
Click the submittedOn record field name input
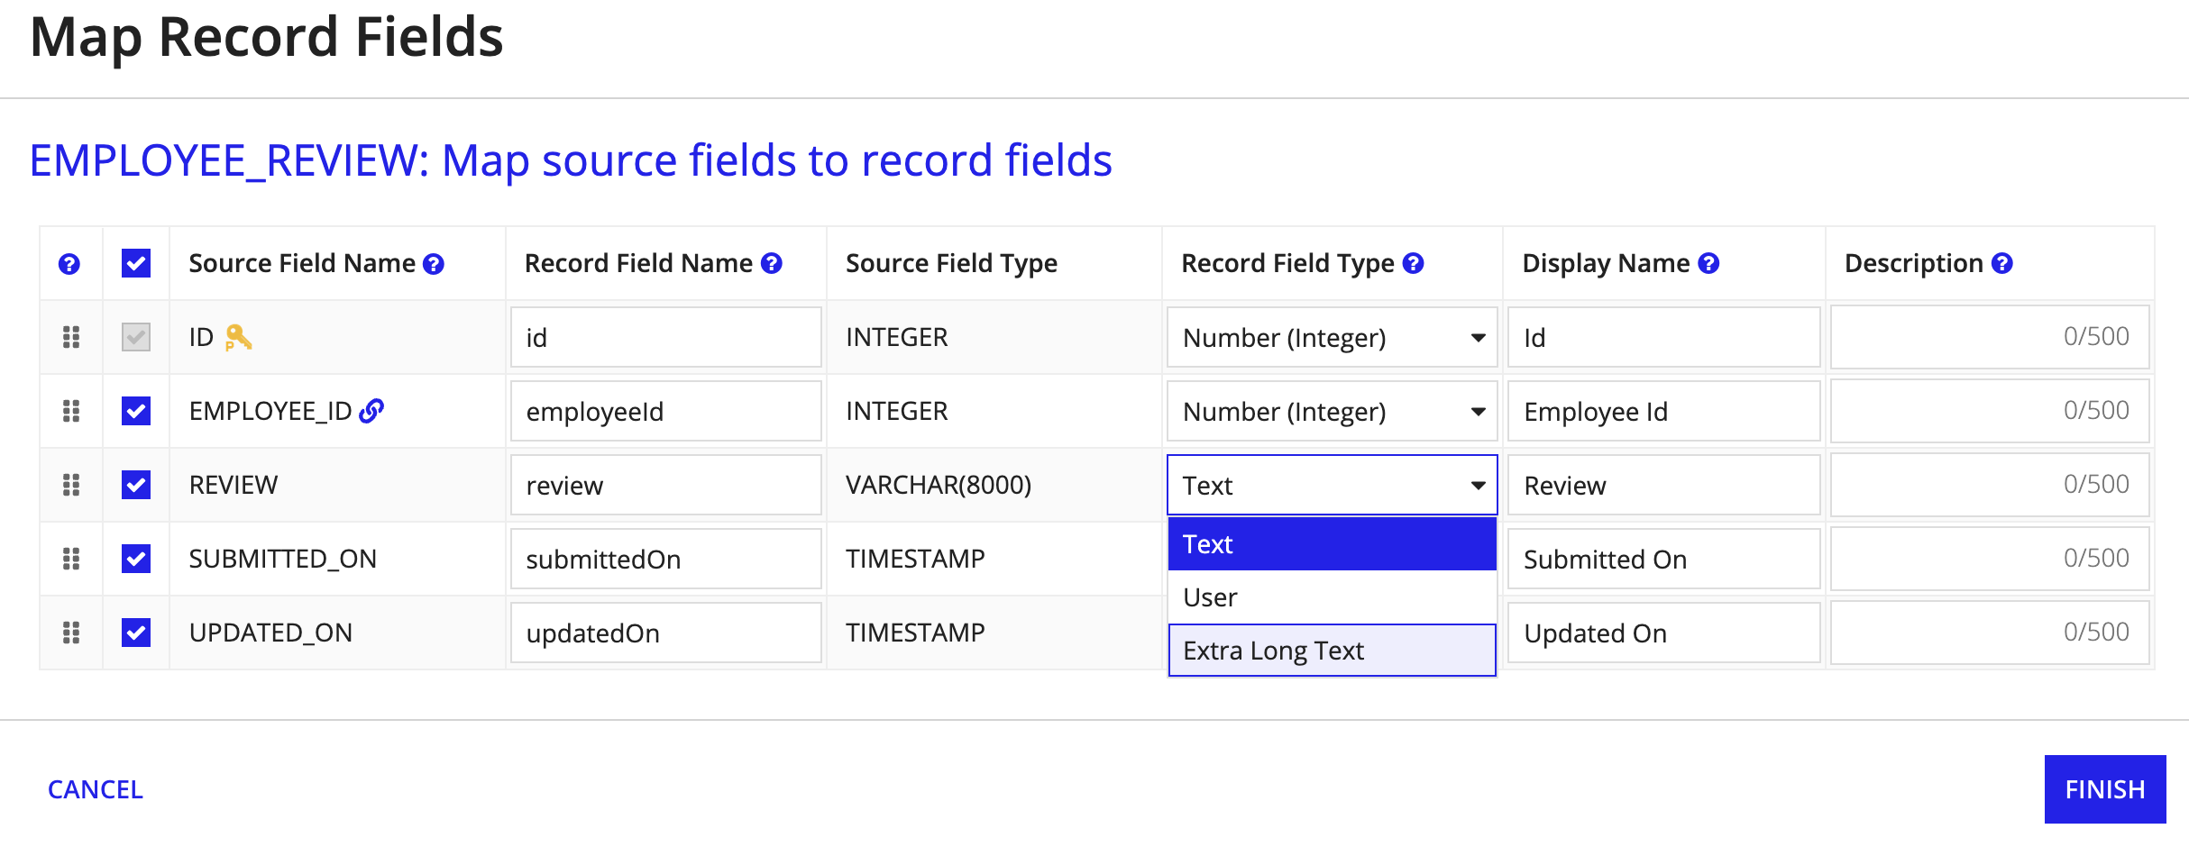(666, 559)
